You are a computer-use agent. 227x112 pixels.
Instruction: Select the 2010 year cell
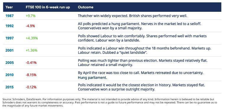pyautogui.click(x=9, y=75)
